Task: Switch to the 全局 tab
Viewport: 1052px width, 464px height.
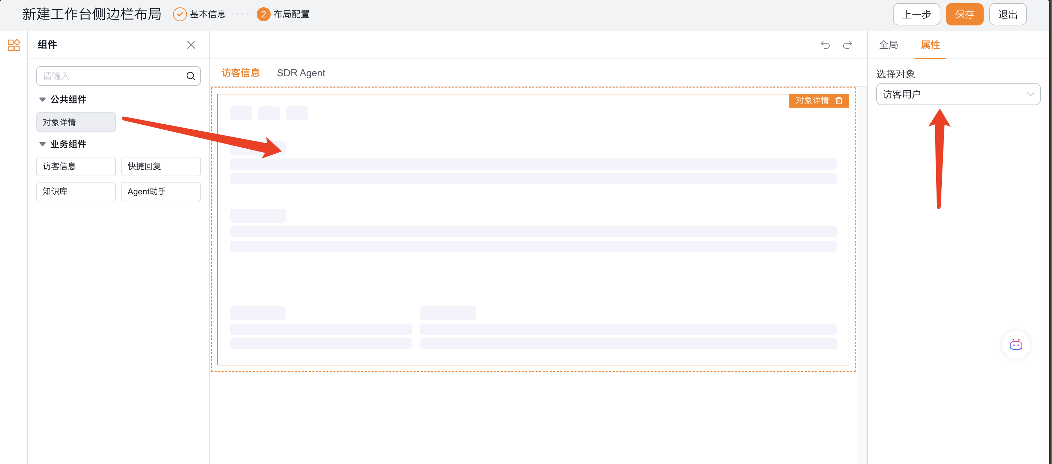Action: (888, 45)
